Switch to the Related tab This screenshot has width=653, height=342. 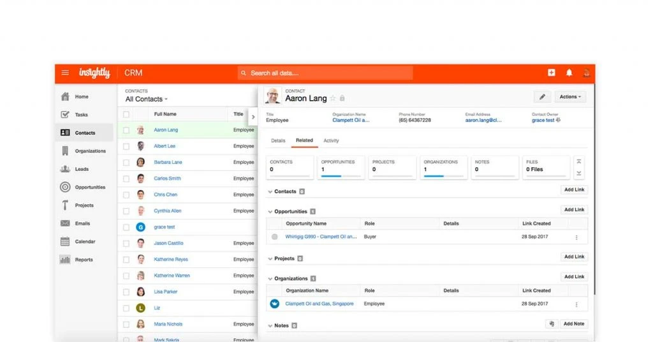pyautogui.click(x=304, y=140)
